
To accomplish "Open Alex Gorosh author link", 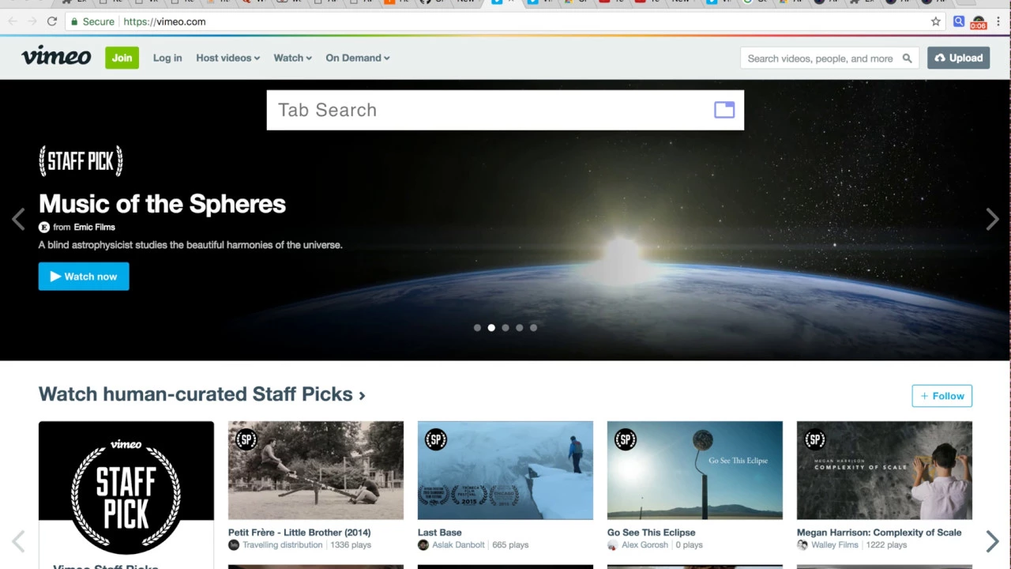I will (645, 545).
